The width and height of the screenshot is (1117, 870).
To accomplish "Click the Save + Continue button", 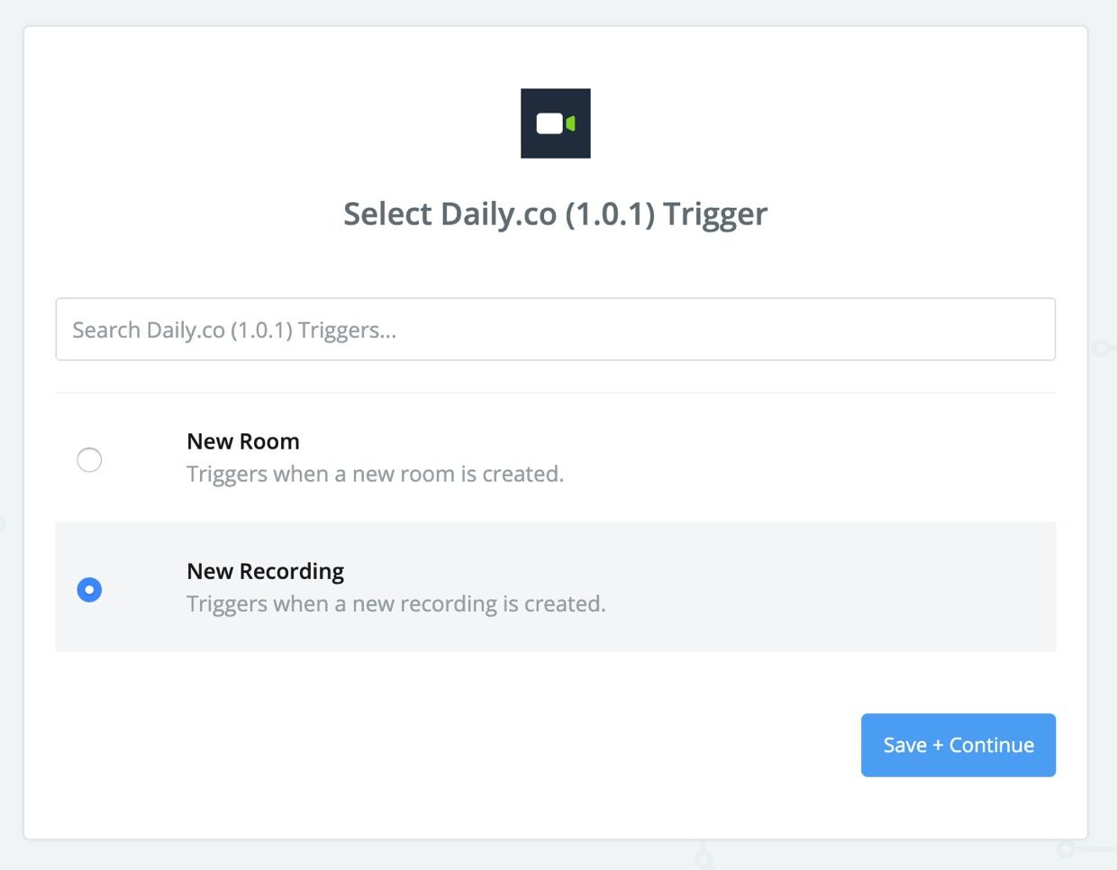I will click(958, 745).
